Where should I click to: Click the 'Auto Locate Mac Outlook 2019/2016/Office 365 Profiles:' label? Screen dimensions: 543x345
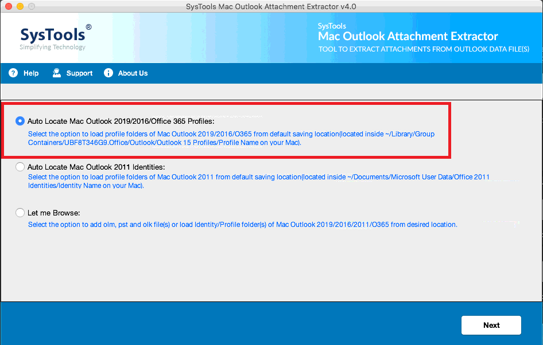[x=121, y=121]
